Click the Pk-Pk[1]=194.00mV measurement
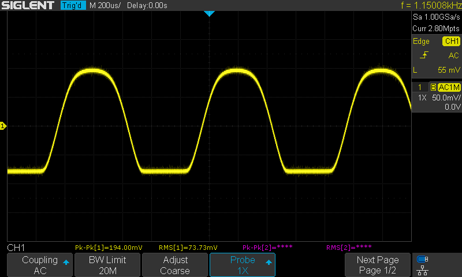Screen dimensions: 462x277 [x=109, y=248]
